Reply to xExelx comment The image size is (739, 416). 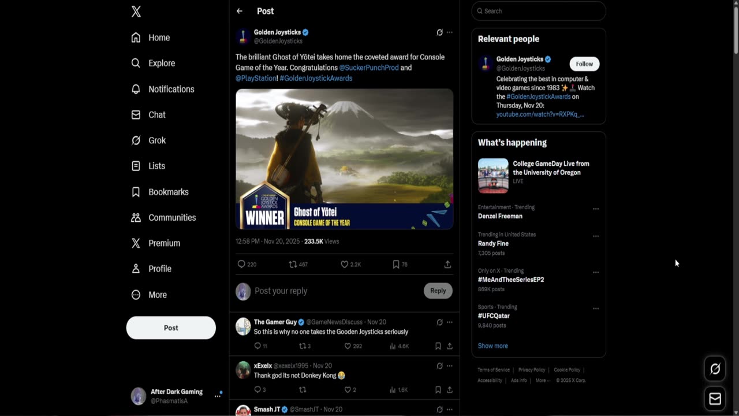[x=260, y=390]
